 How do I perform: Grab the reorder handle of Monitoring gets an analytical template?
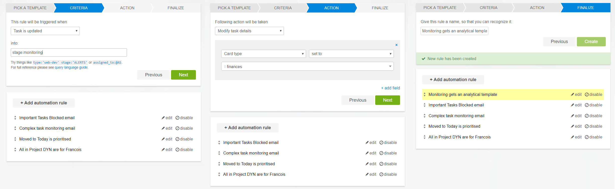click(x=424, y=95)
